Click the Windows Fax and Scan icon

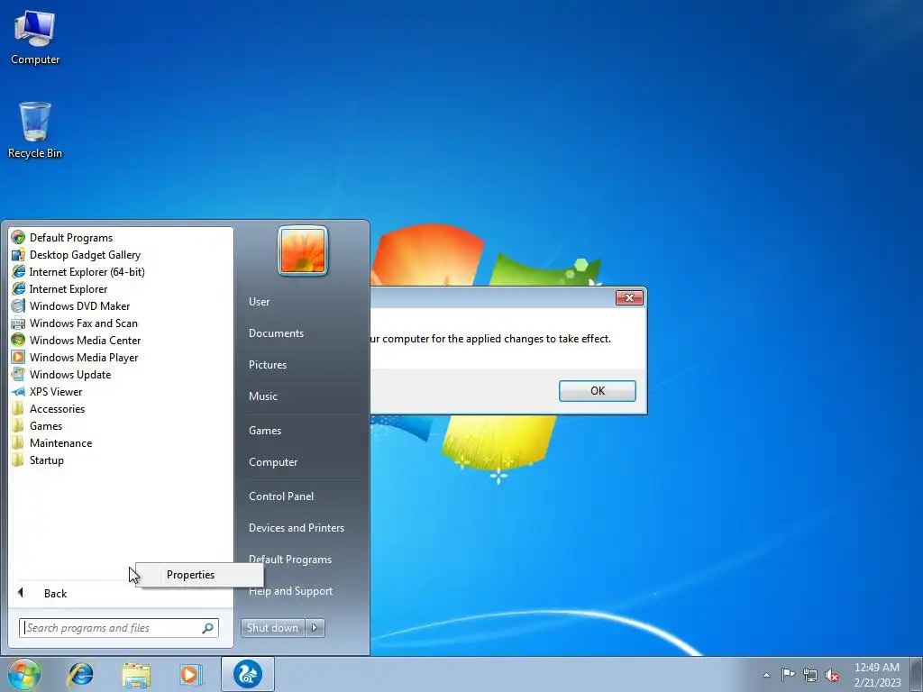(18, 323)
